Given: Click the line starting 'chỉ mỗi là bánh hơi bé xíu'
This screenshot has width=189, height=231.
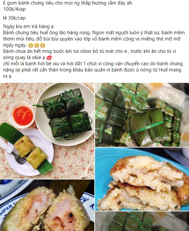Looking at the screenshot, I should [93, 64].
